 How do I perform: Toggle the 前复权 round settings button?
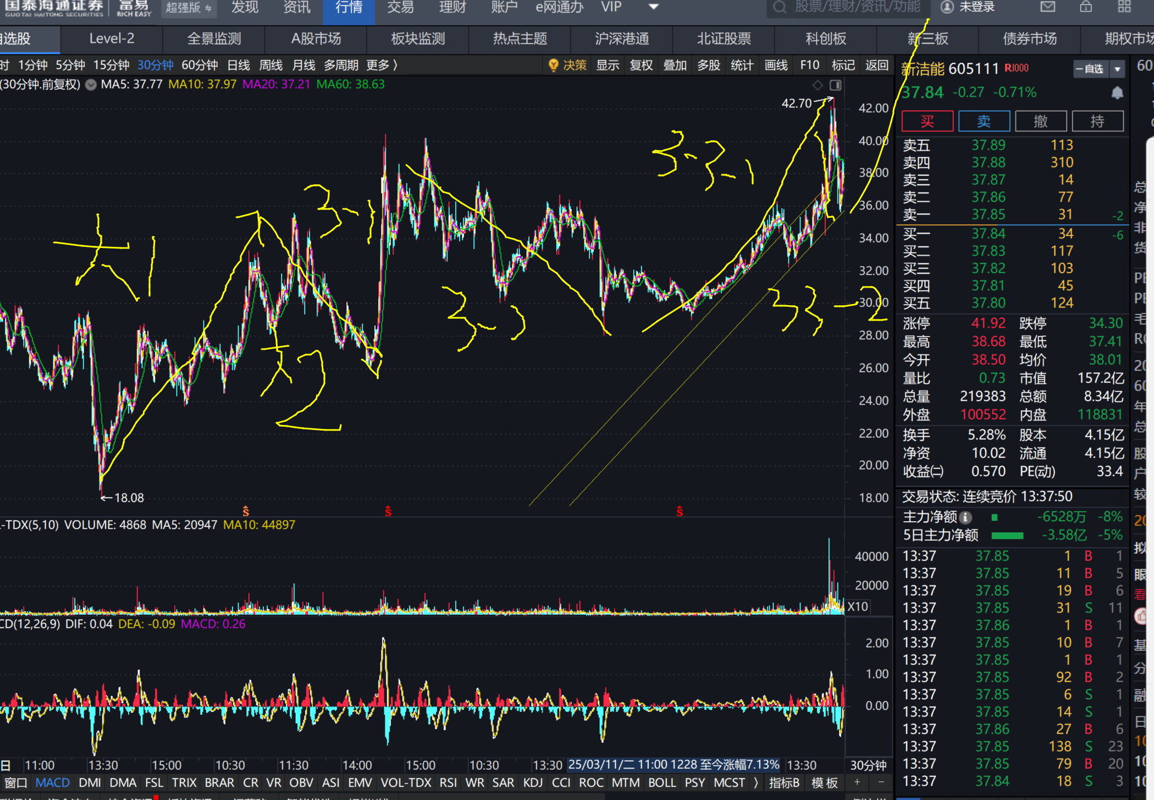click(91, 85)
